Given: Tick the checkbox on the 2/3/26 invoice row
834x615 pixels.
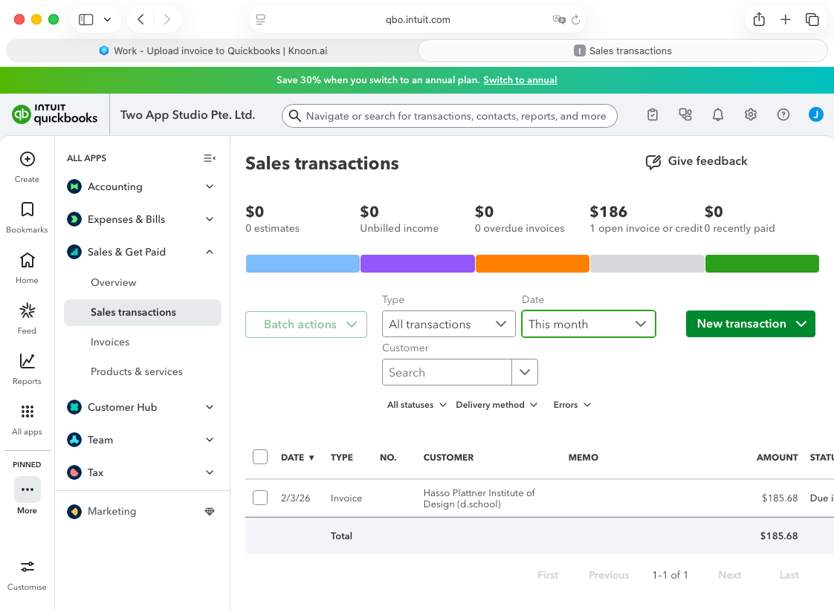Looking at the screenshot, I should (x=260, y=498).
